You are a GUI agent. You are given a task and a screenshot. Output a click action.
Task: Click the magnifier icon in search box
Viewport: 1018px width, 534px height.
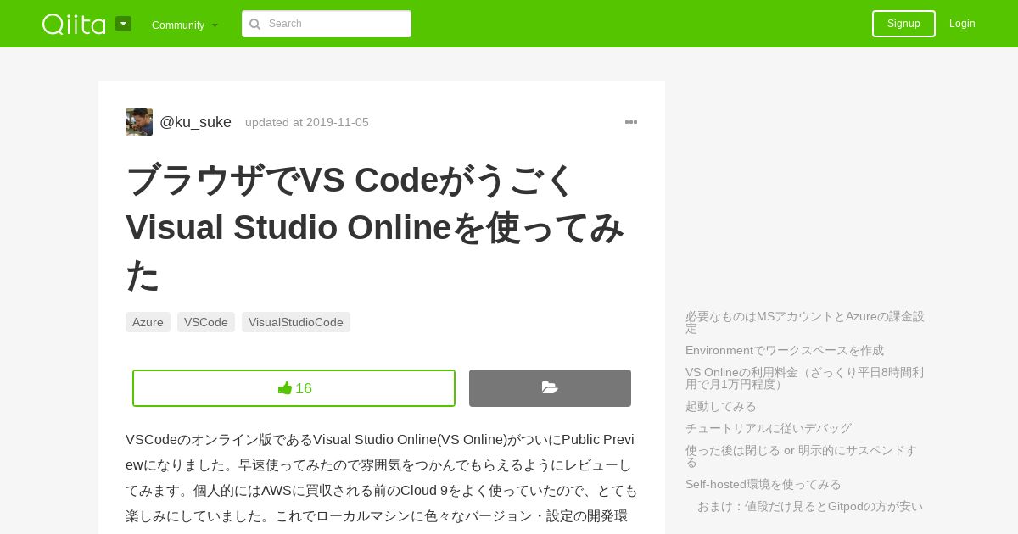click(x=255, y=24)
